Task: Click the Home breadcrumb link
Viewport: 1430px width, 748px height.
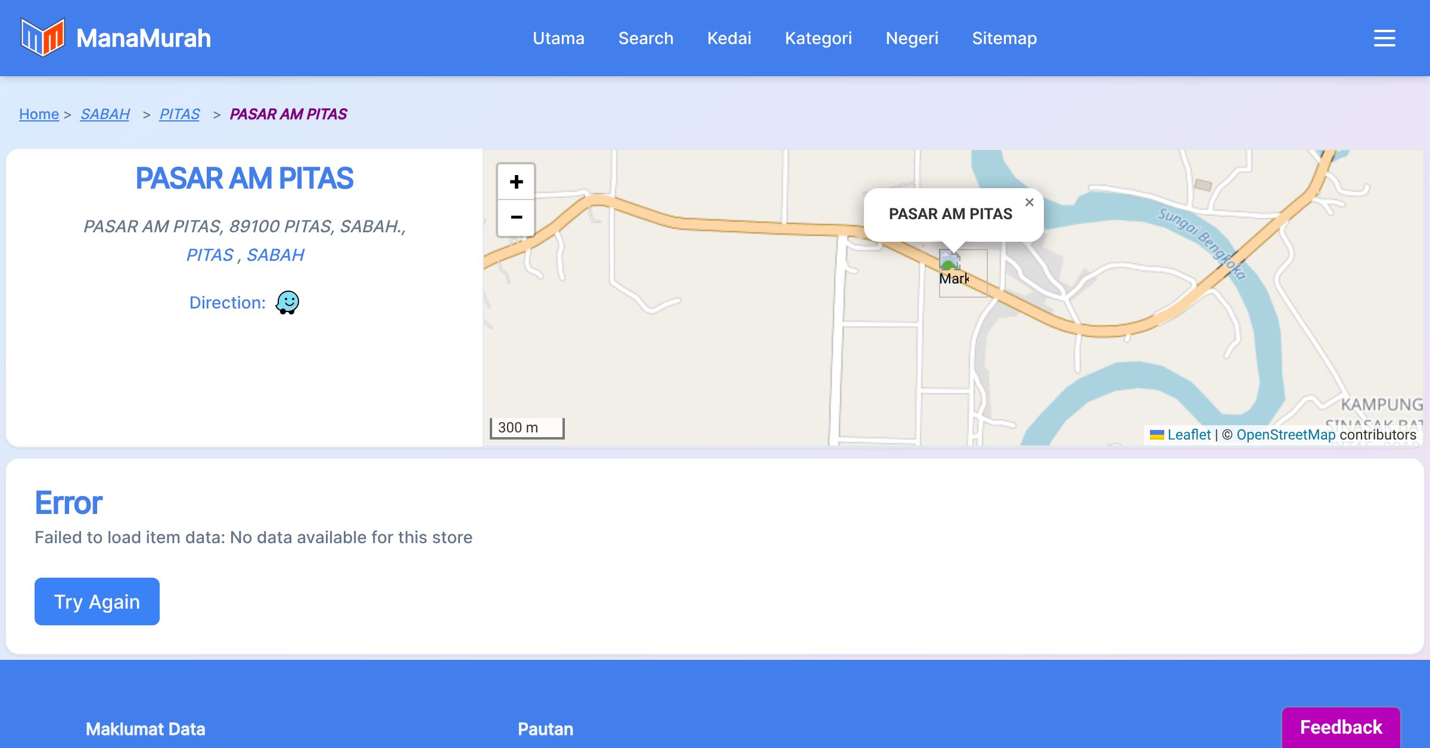Action: 39,114
